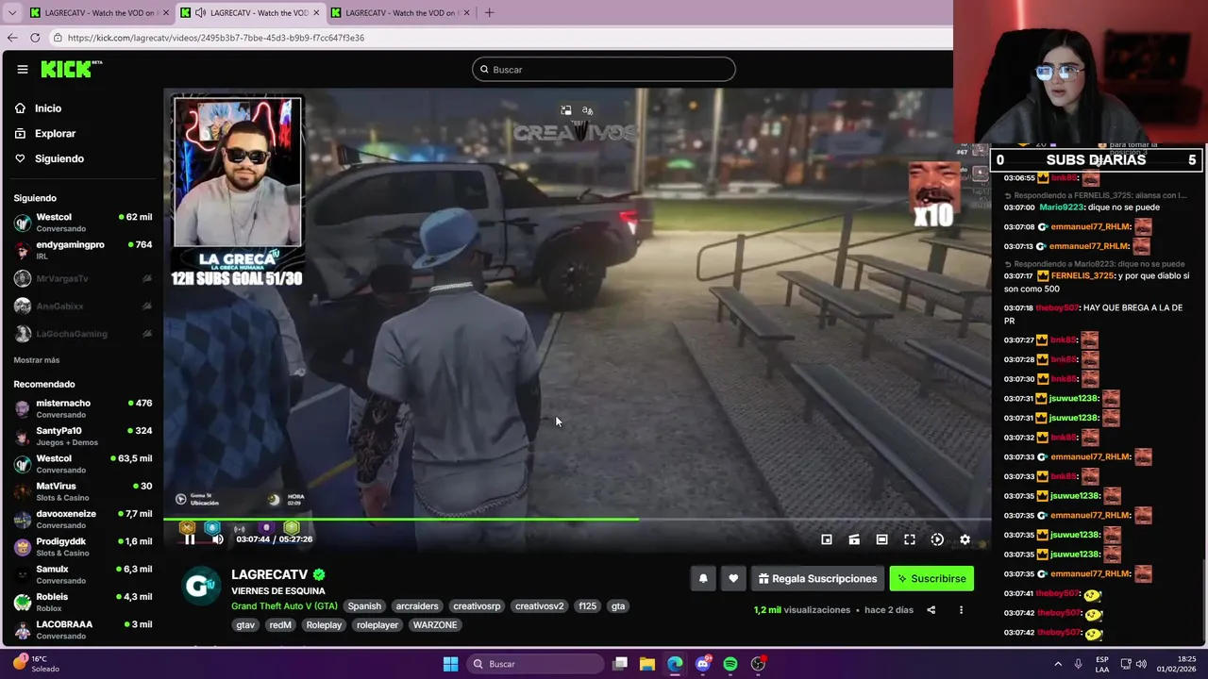The width and height of the screenshot is (1208, 679).
Task: Go to Inicio in sidebar
Action: point(83,108)
